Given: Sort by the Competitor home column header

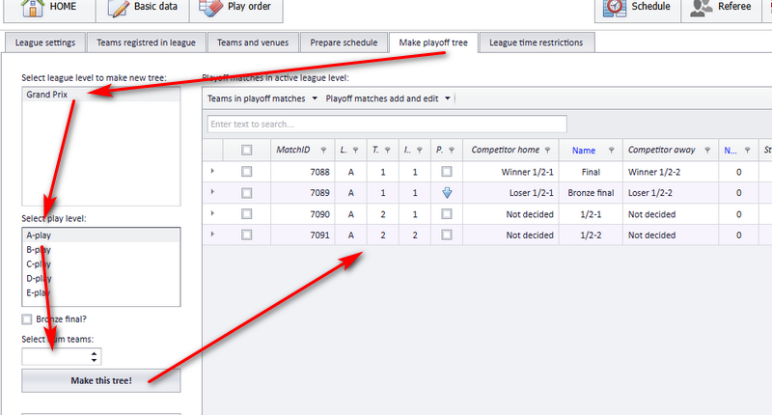Looking at the screenshot, I should coord(505,150).
